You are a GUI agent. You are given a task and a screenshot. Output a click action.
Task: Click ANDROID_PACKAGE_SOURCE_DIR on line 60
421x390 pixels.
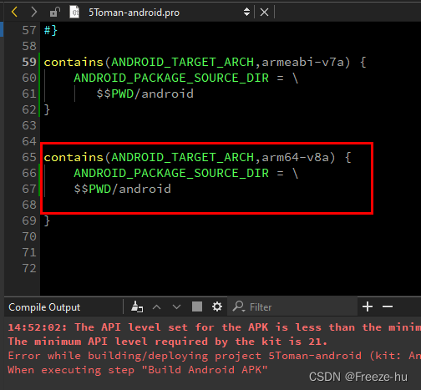pos(171,78)
